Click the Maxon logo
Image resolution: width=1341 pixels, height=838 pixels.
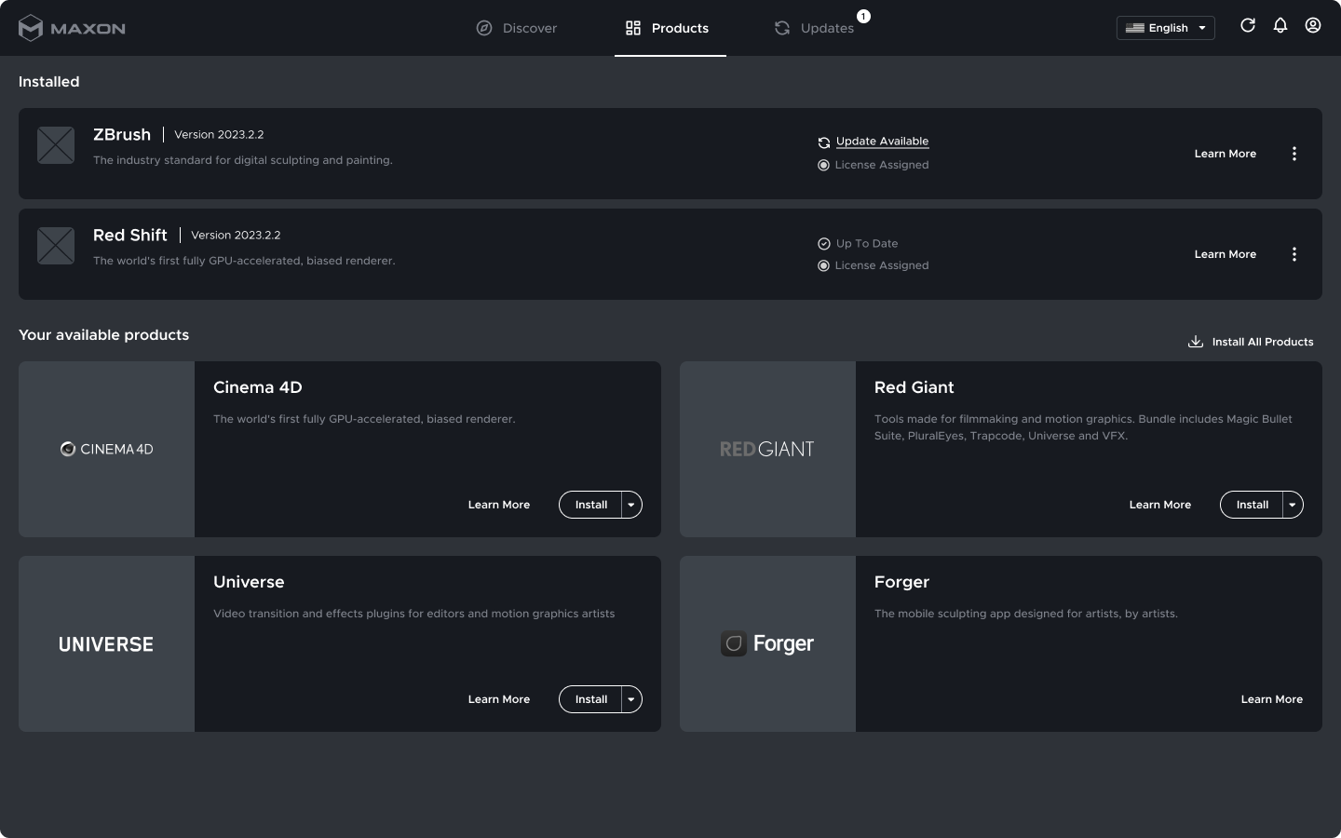pyautogui.click(x=72, y=28)
